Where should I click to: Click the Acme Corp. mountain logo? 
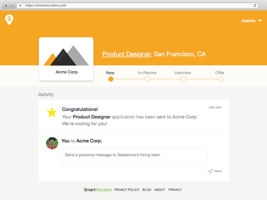66,55
